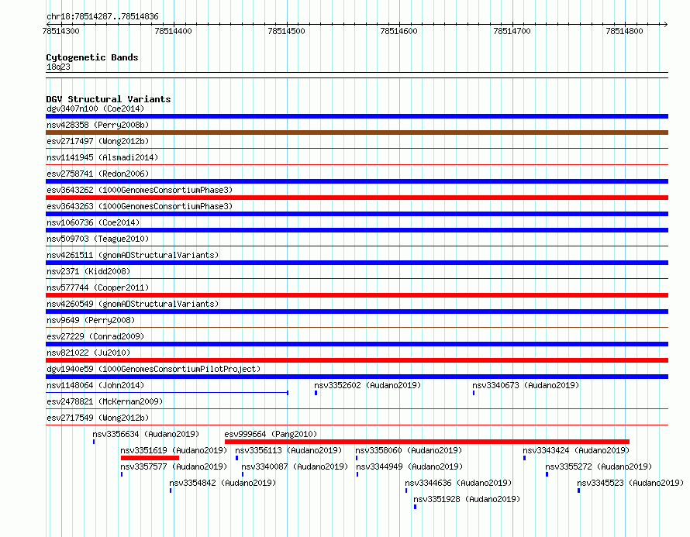Image resolution: width=690 pixels, height=537 pixels.
Task: Select the red esv999664 variant bar
Action: [x=427, y=442]
